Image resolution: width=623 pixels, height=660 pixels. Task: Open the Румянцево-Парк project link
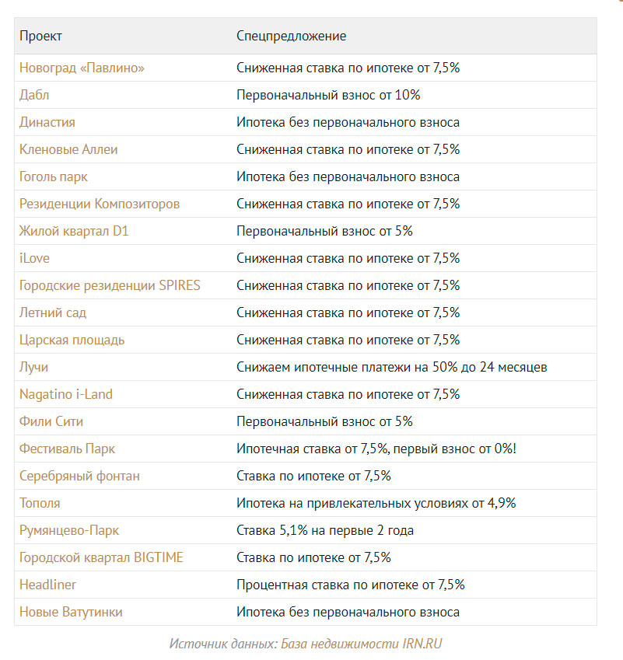coord(69,530)
